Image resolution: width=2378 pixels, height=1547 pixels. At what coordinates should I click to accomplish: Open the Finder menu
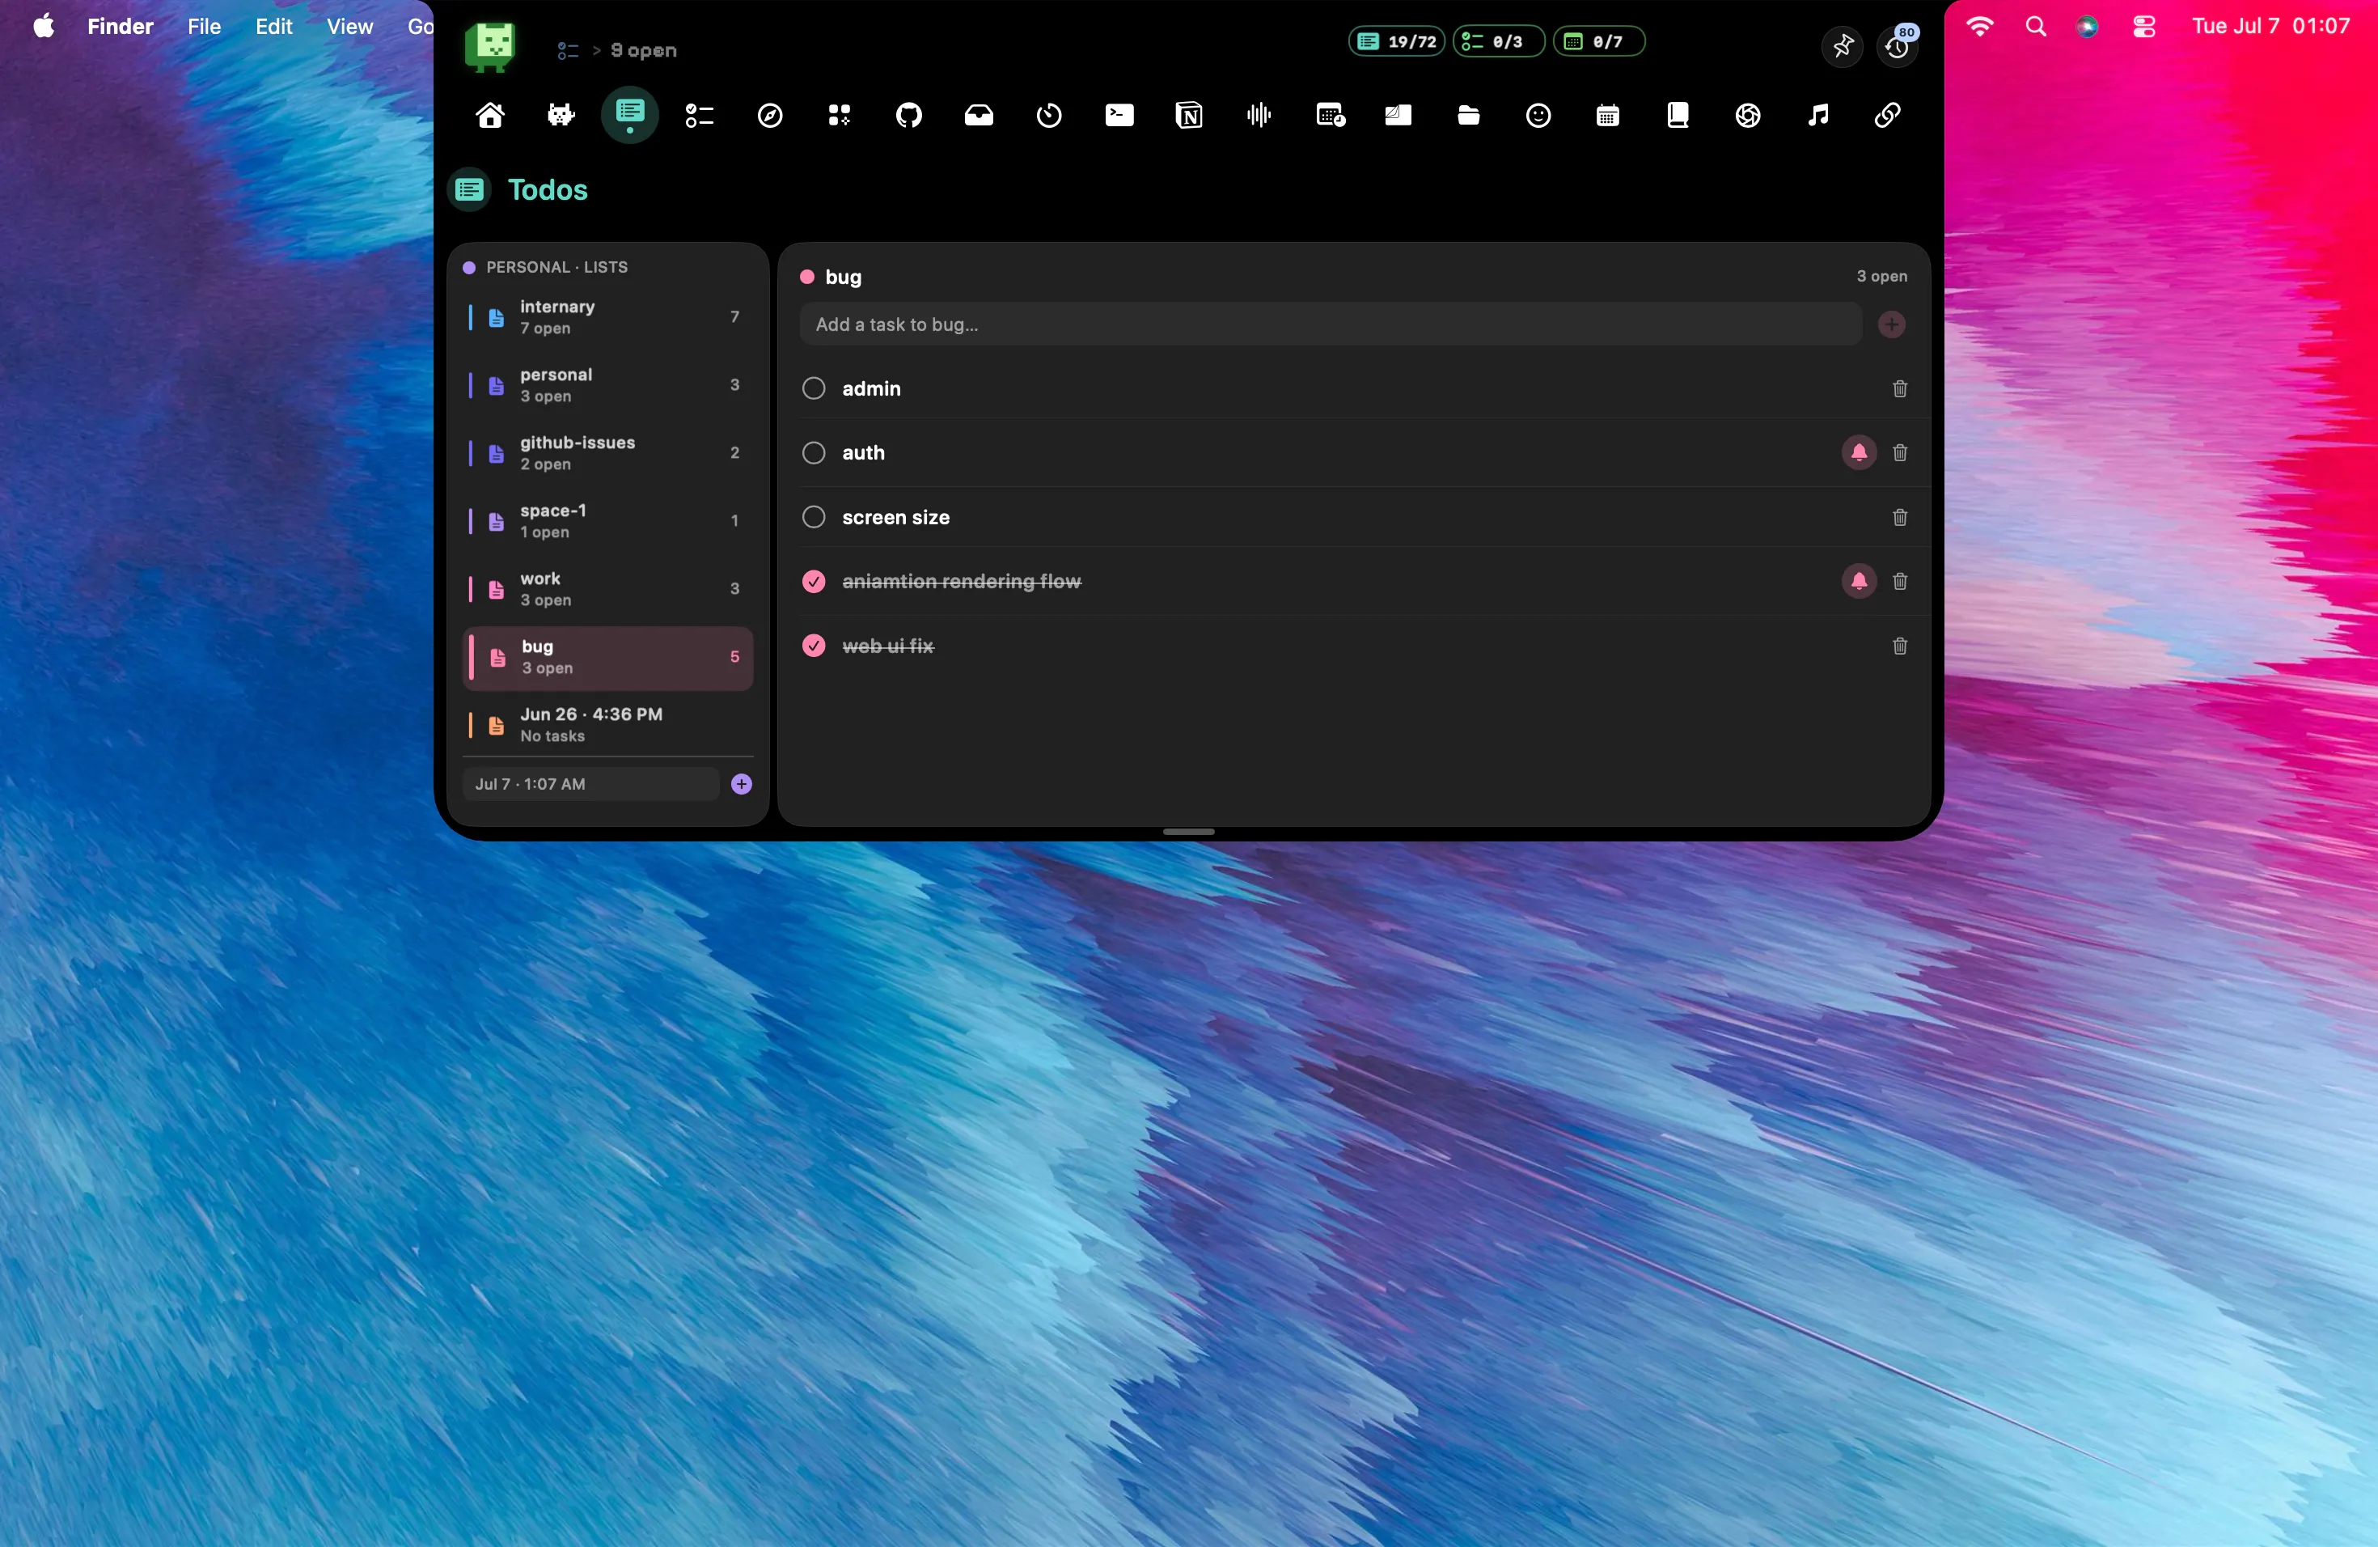(x=120, y=26)
